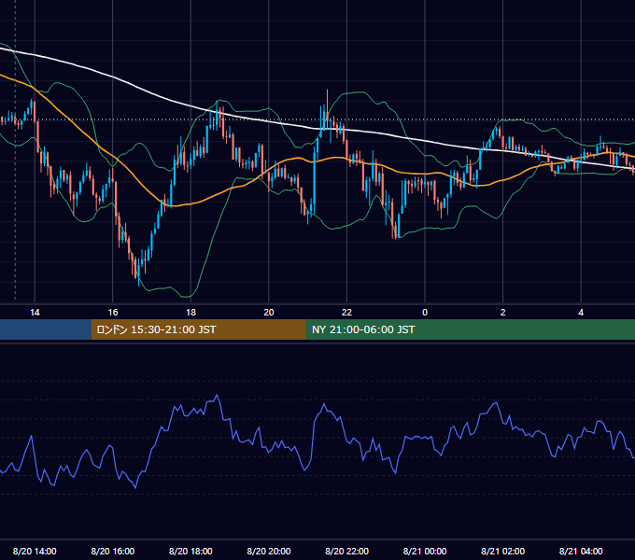Click hour label 4 on upper chart axis
The image size is (635, 560).
581,313
